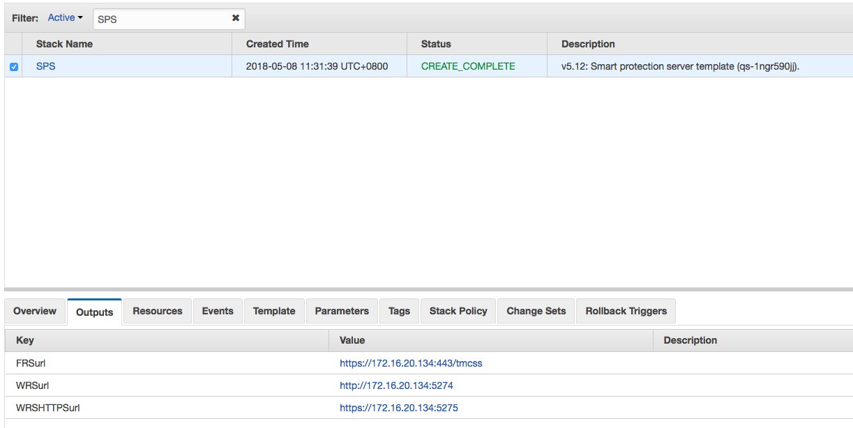Screen dimensions: 853x428
Task: Show the Parameters tab
Action: click(342, 311)
